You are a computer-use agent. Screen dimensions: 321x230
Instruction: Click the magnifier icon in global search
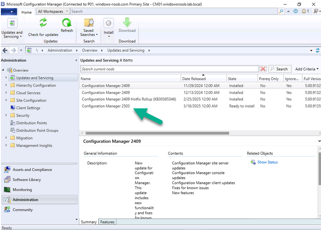(281, 11)
